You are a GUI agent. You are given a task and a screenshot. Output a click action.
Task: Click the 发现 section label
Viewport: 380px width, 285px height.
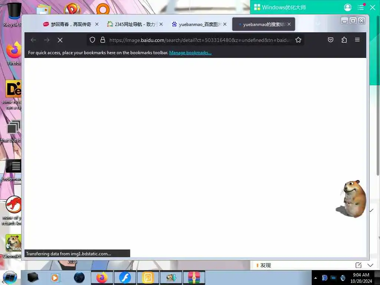point(266,265)
